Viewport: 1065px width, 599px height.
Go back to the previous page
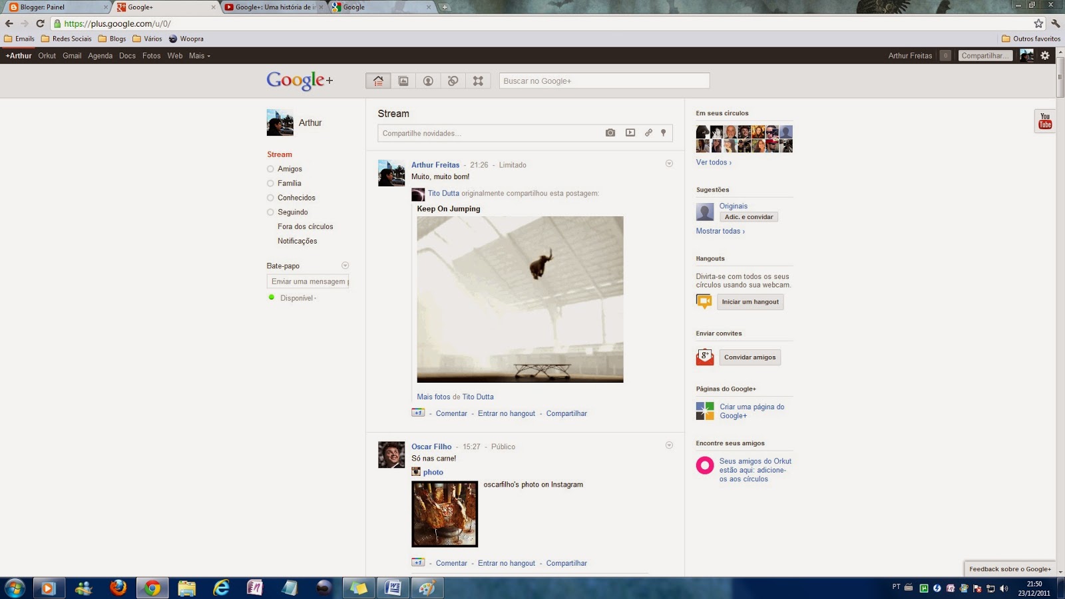[9, 23]
